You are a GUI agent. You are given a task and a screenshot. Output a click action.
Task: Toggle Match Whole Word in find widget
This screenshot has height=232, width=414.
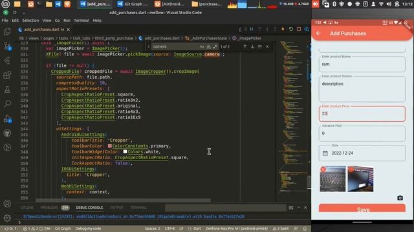208,46
